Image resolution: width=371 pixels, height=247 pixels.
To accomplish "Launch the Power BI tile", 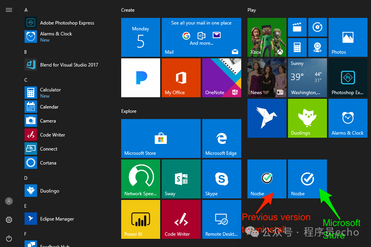I will tap(140, 219).
